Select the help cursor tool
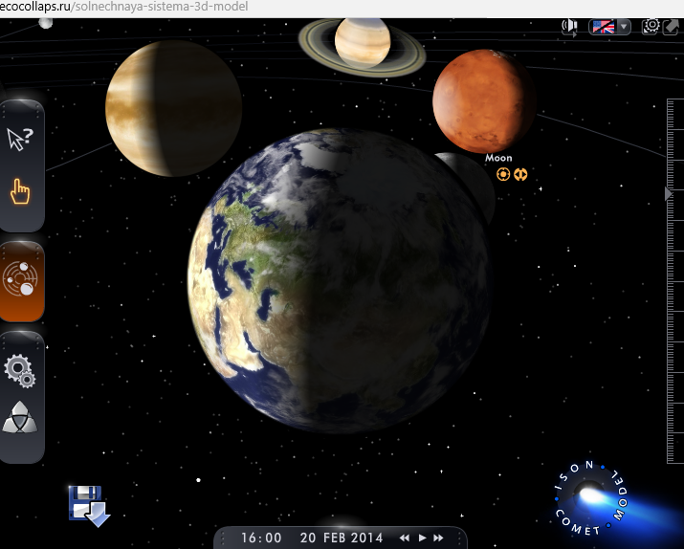The width and height of the screenshot is (684, 549). tap(20, 140)
